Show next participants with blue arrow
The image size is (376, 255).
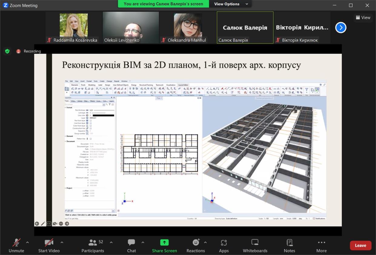pyautogui.click(x=341, y=28)
